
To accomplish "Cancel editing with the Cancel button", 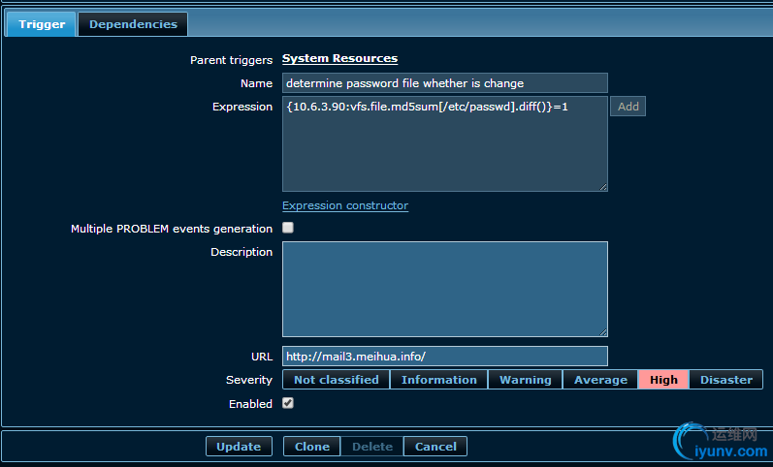I will coord(435,447).
